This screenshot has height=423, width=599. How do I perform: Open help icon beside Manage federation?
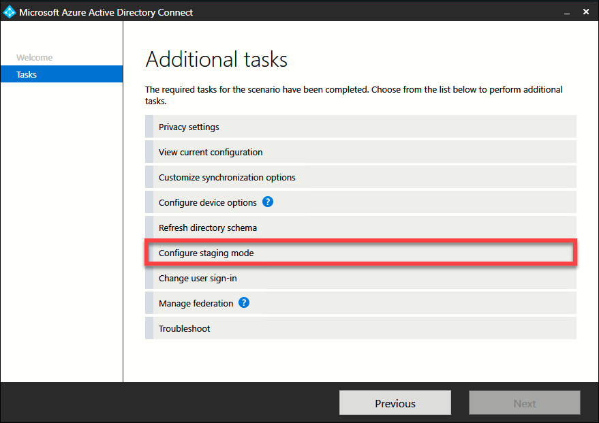tap(244, 302)
